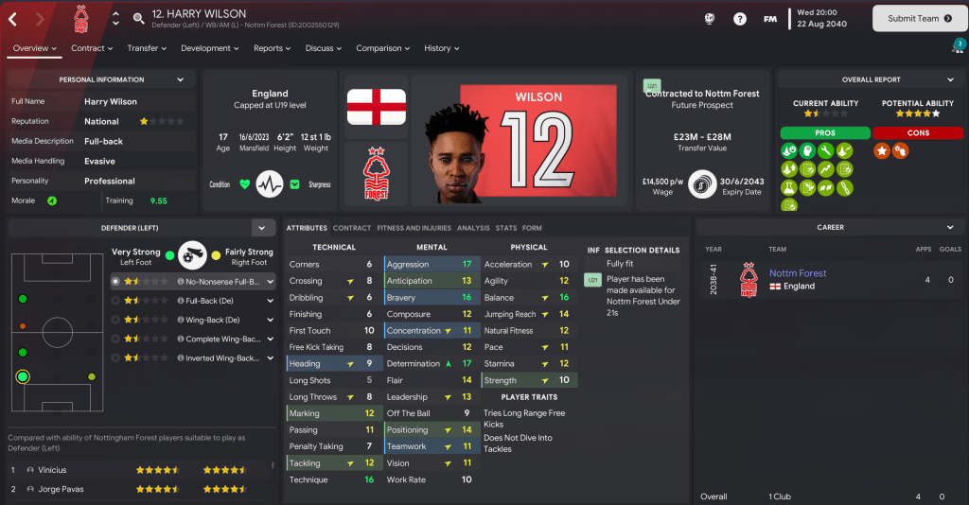
Task: Select the Wing-Back (De) role radio button
Action: point(115,320)
